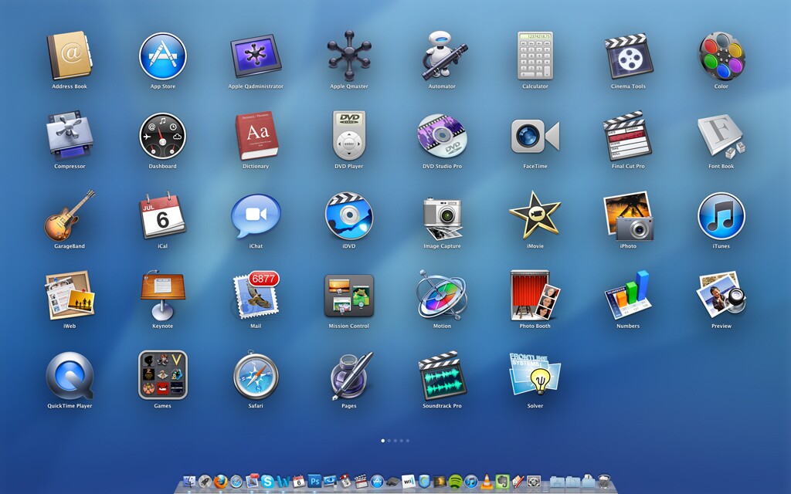Launch Preview
Image resolution: width=791 pixels, height=494 pixels.
pyautogui.click(x=721, y=296)
